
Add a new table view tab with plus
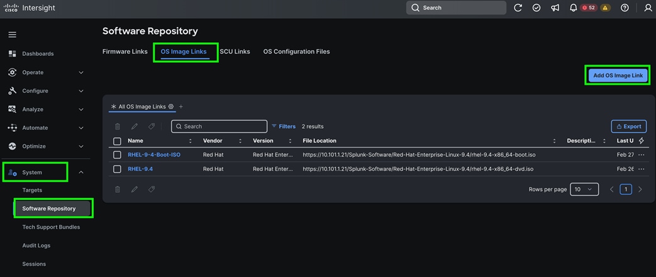(x=181, y=107)
